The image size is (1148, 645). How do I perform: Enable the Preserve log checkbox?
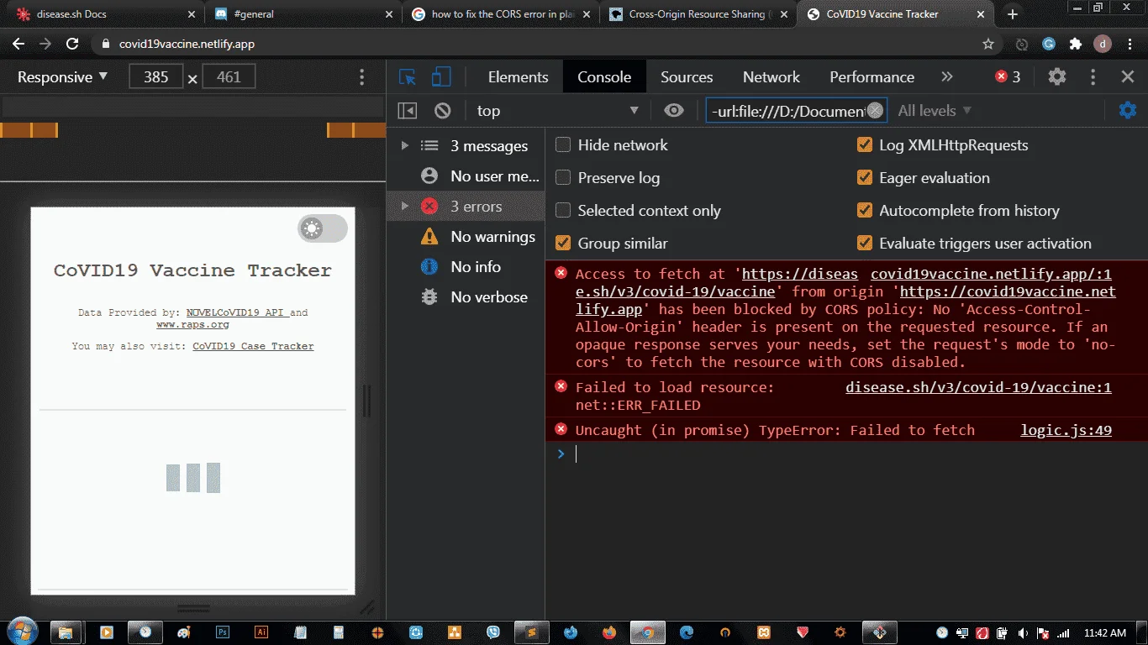pyautogui.click(x=563, y=178)
